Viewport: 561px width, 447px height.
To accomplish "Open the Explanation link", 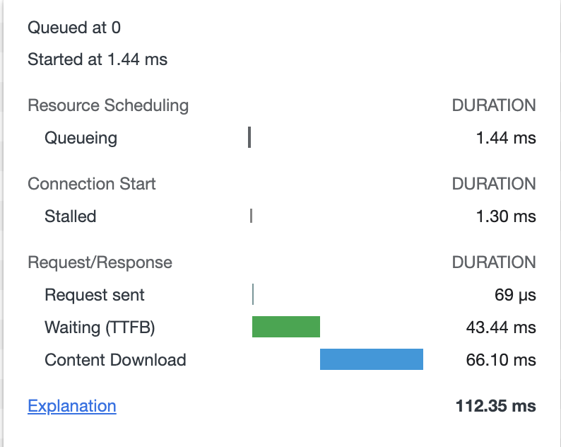I will (x=71, y=406).
